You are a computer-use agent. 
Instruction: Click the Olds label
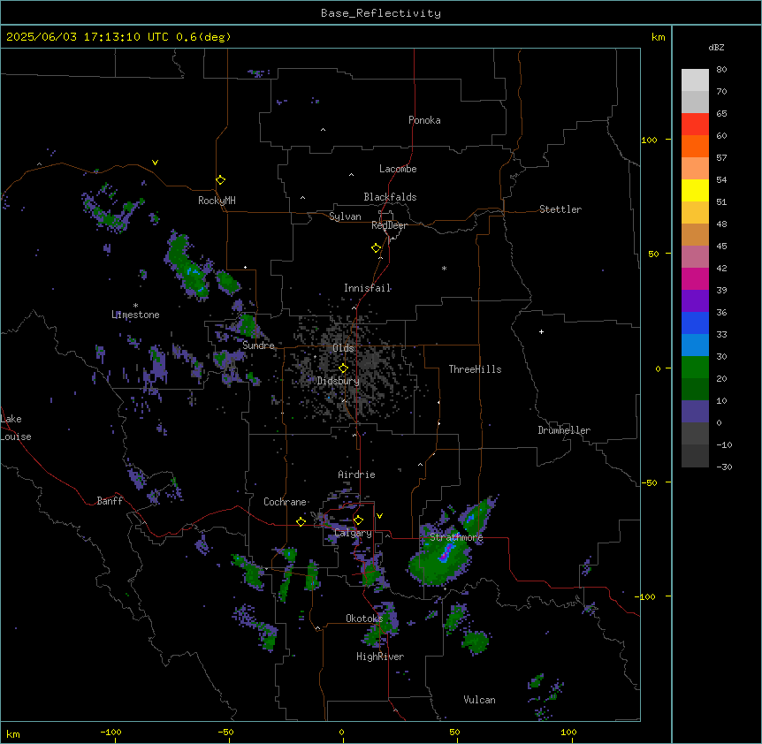[343, 348]
